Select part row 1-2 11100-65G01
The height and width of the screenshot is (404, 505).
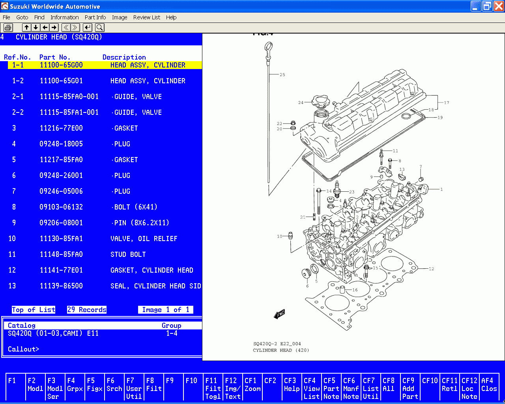click(x=105, y=81)
